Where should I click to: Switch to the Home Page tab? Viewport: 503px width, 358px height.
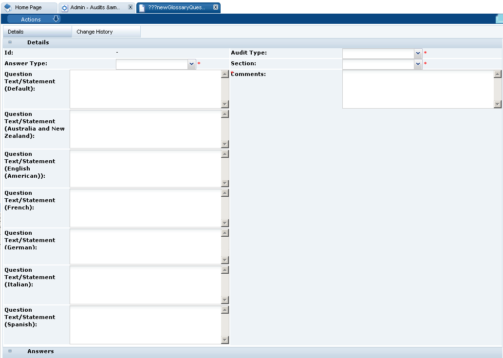coord(29,7)
